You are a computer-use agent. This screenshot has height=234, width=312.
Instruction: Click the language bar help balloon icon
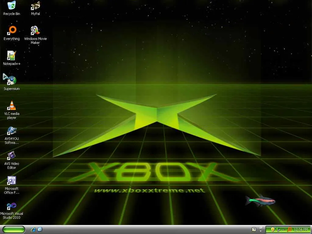pos(254,229)
